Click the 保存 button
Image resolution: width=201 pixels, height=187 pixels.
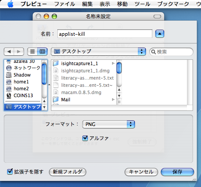pos(177,172)
